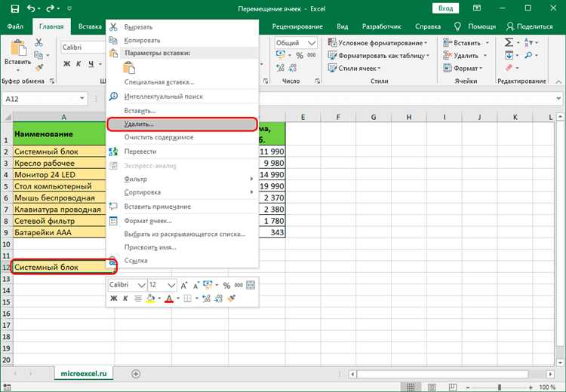
Task: Toggle bold Ж in ribbon
Action: [66, 64]
